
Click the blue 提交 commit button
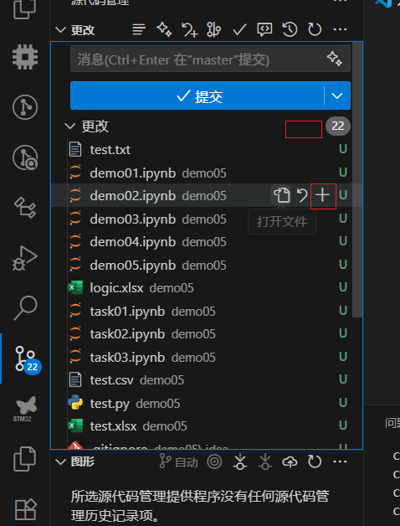click(x=197, y=95)
